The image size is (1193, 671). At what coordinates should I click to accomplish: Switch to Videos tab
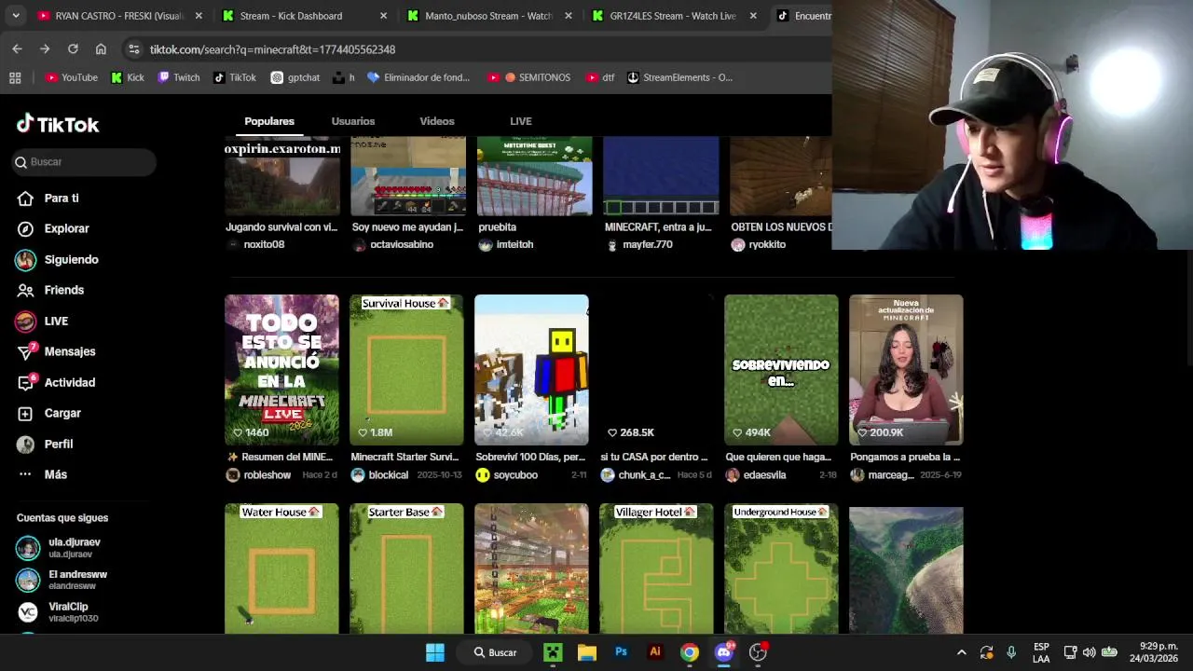(437, 121)
